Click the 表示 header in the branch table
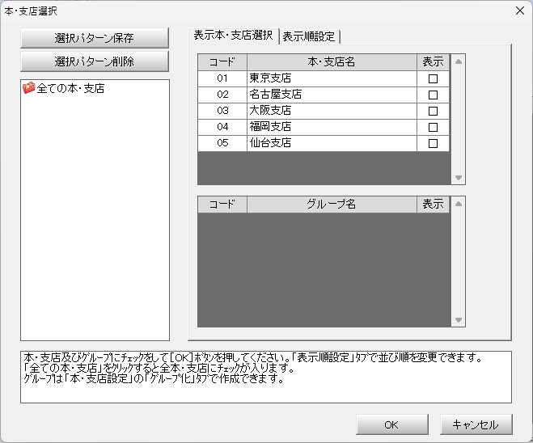Screen dimensions: 533x443 (x=433, y=61)
